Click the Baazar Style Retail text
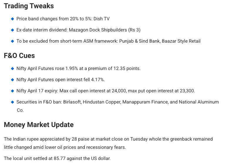The image size is (226, 165). (x=181, y=41)
